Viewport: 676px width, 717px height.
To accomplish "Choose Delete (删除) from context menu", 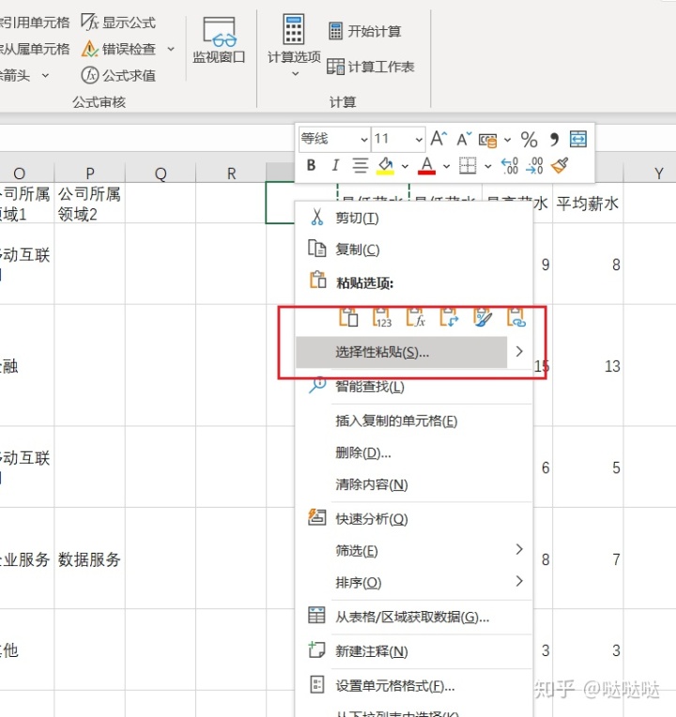I will pyautogui.click(x=414, y=452).
